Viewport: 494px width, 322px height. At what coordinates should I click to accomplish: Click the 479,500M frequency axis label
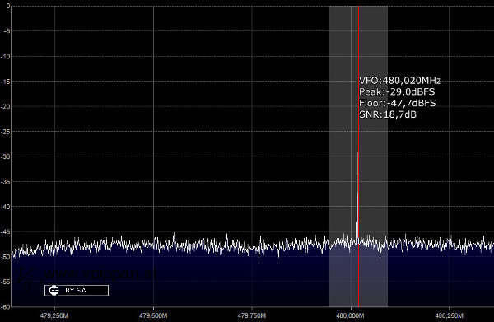[x=153, y=315]
